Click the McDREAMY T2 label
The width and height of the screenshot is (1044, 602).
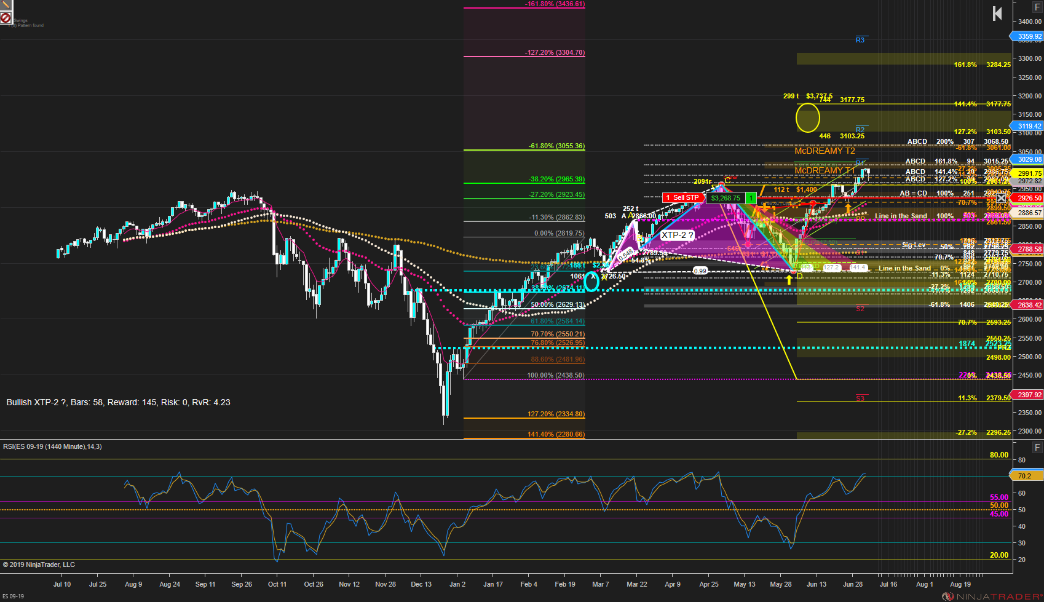coord(825,151)
